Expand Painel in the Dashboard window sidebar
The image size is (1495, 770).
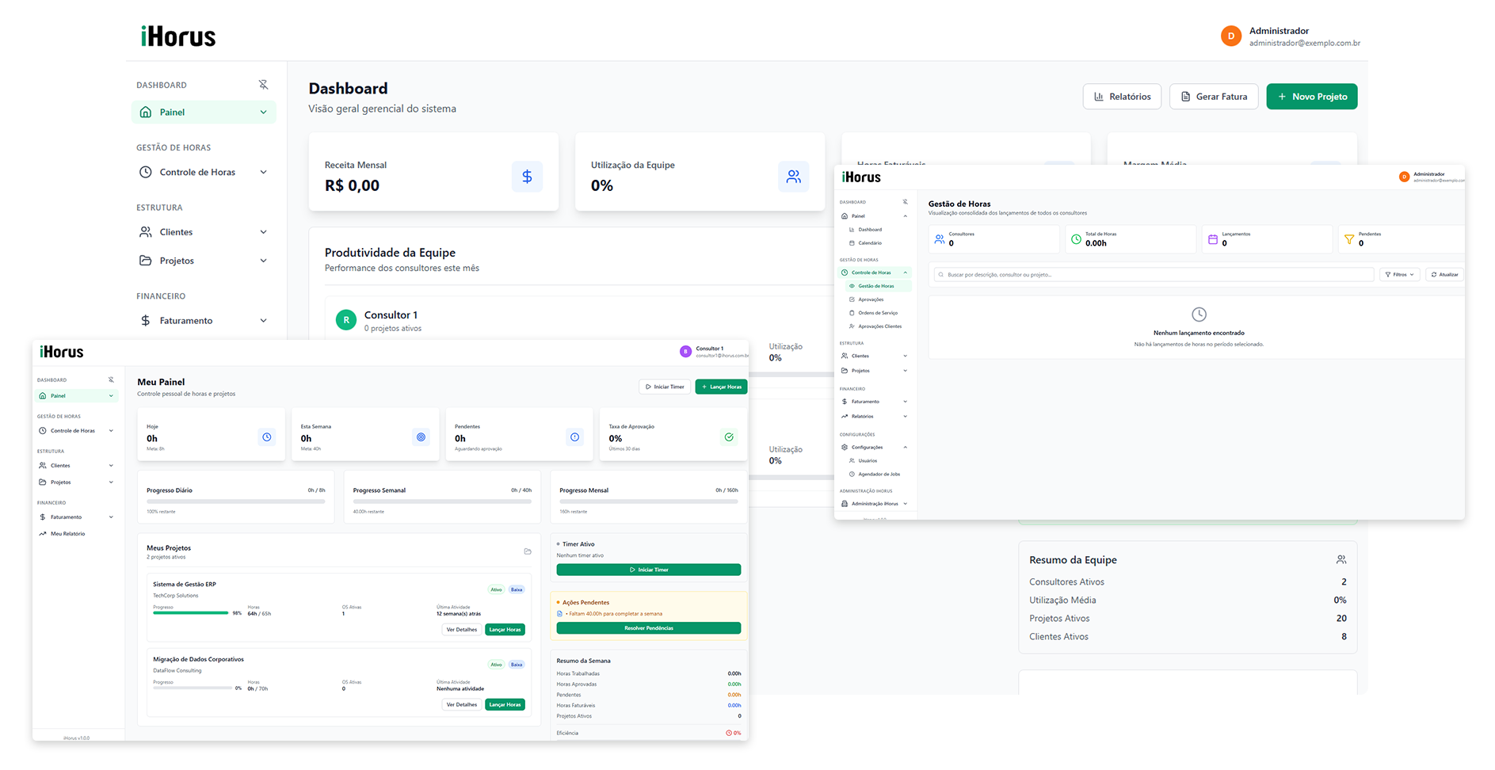pyautogui.click(x=263, y=112)
